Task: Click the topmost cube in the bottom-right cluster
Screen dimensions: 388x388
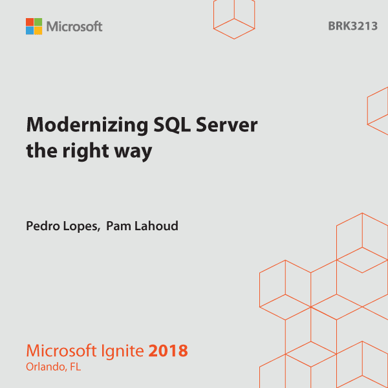Action: pyautogui.click(x=362, y=243)
